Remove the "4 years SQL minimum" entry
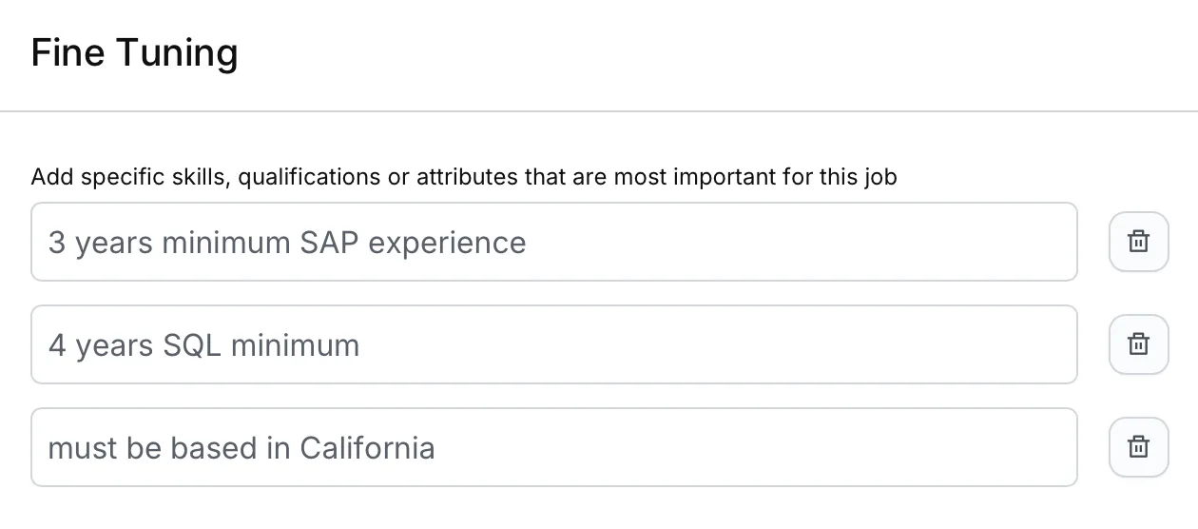Screen dimensions: 1198x529 (1138, 344)
